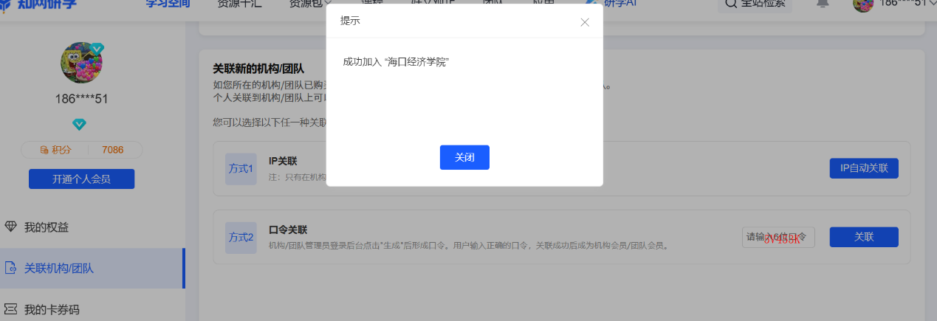Click the VIP diamond badge on the avatar

pyautogui.click(x=97, y=49)
